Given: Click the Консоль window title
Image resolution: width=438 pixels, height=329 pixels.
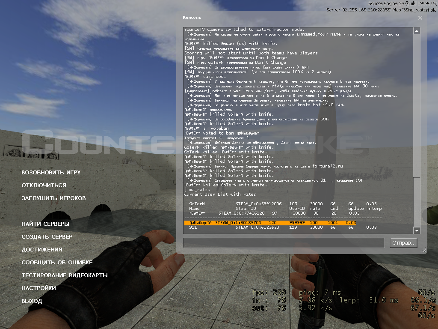Looking at the screenshot, I should 192,17.
